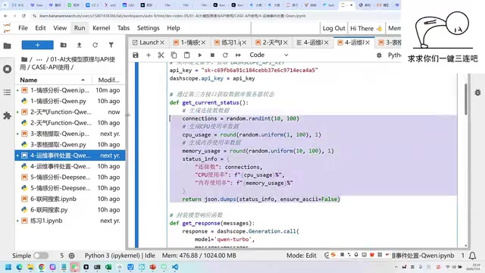Open 练习1.ipynb in file list

(x=70, y=221)
